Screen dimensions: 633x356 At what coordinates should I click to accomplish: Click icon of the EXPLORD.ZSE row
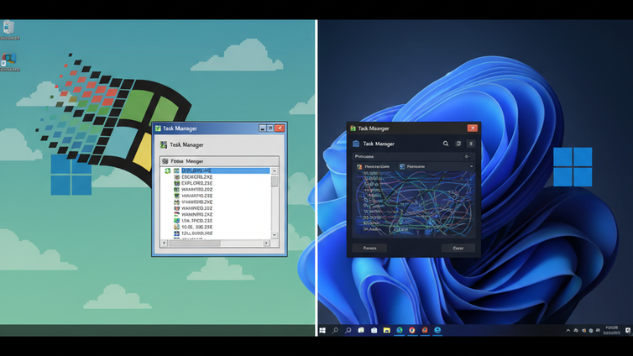point(176,183)
